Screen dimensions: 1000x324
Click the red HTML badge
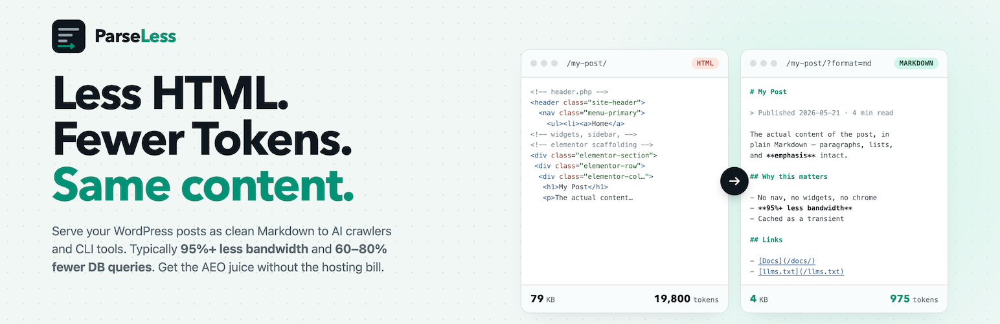coord(705,64)
